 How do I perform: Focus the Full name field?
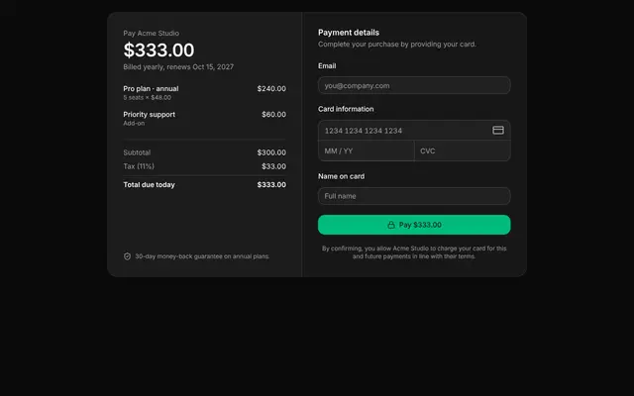[x=414, y=196]
